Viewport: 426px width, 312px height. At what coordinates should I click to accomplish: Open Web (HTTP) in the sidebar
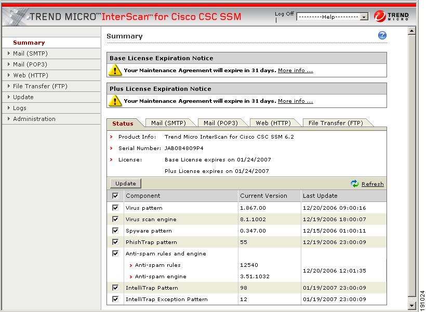(x=31, y=75)
